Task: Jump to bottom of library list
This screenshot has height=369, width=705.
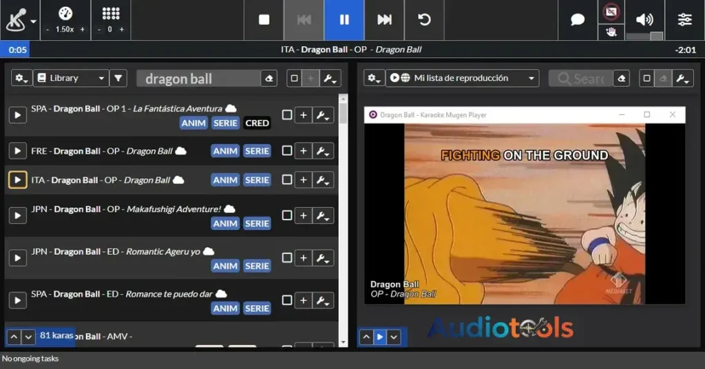Action: 28,337
